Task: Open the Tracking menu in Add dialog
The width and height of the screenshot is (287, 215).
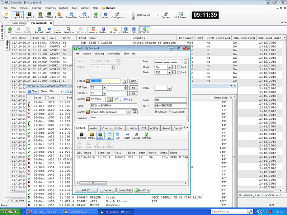Action: pos(99,53)
